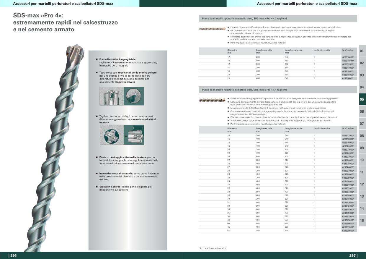The image size is (366, 259).
Task: Open chapter tab 13
Action: pos(362,196)
